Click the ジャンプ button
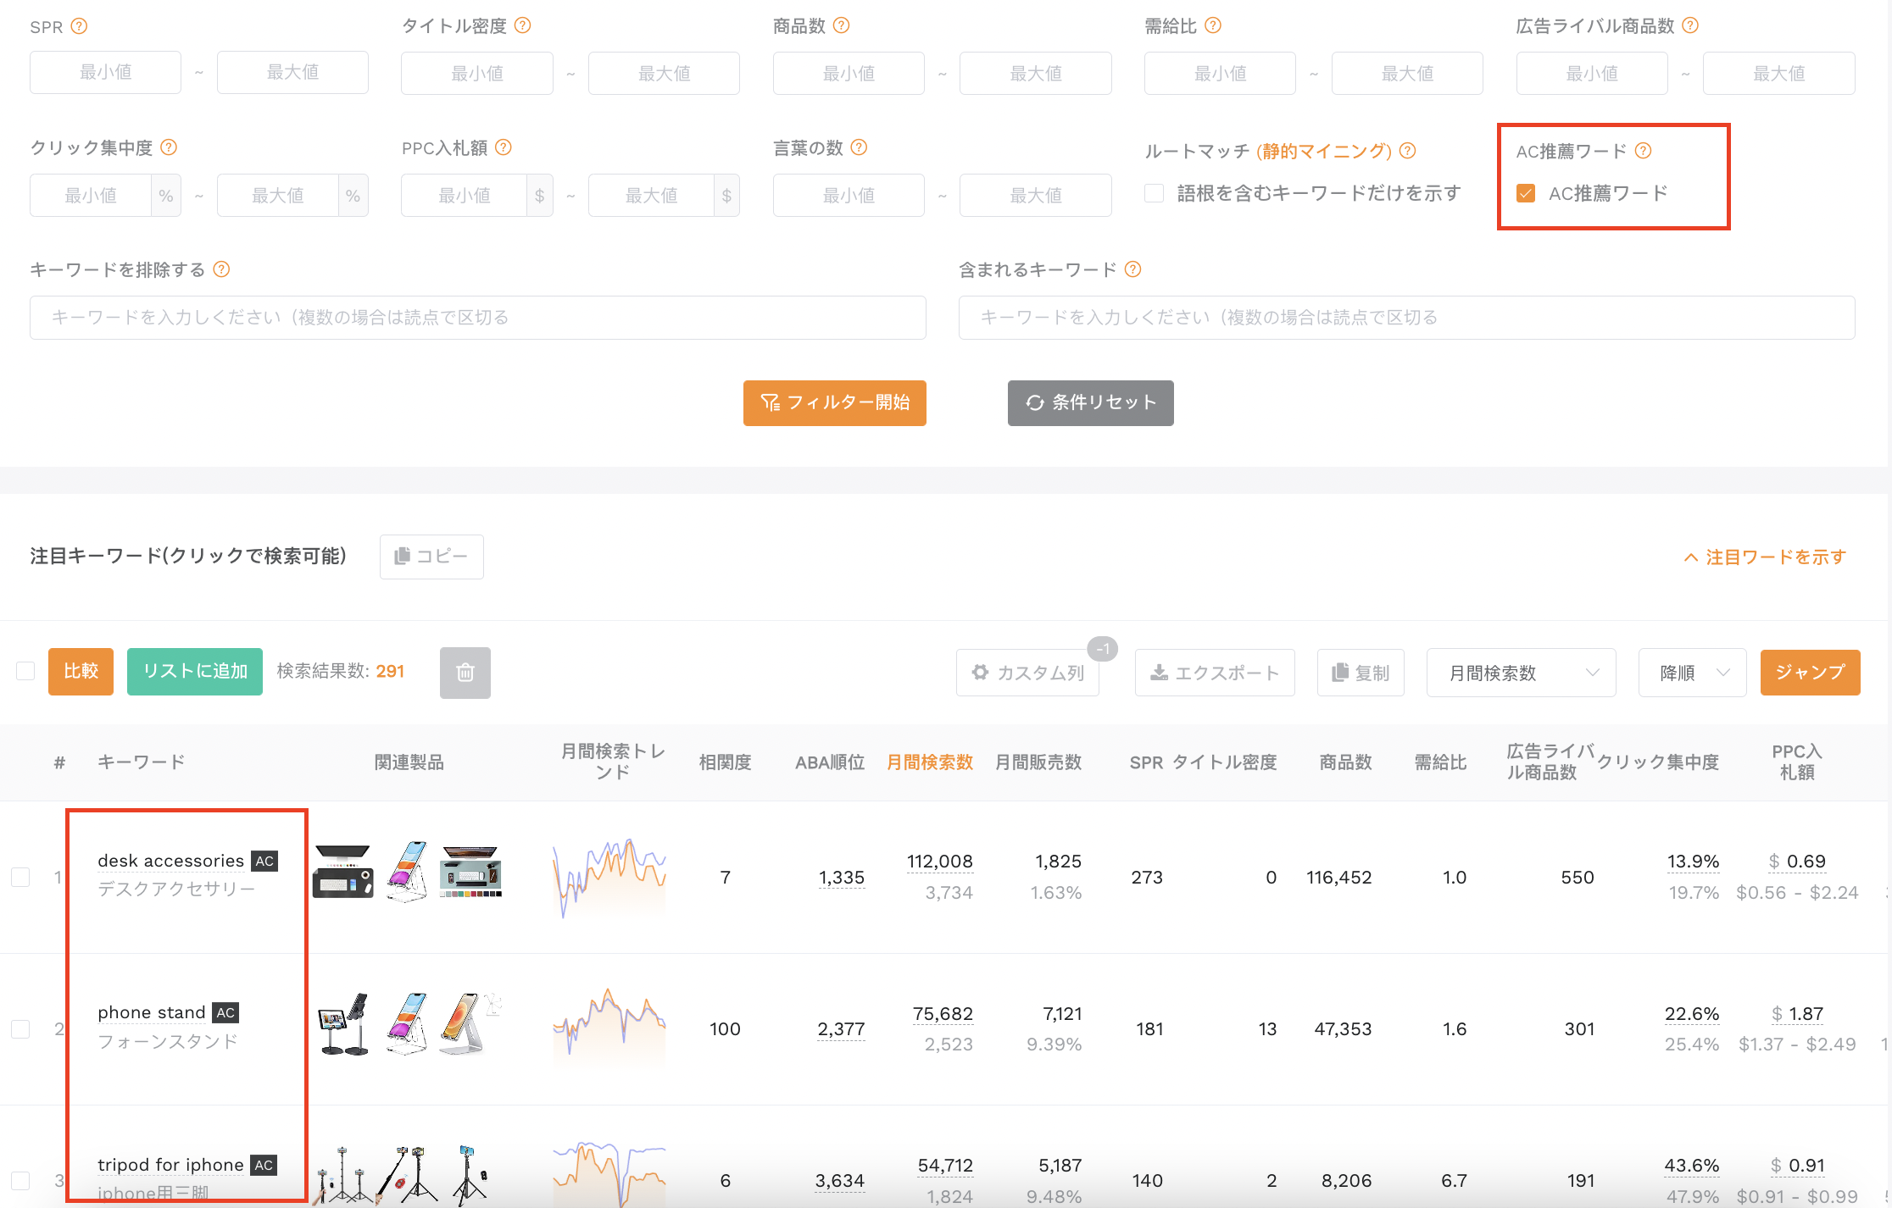 click(x=1811, y=672)
